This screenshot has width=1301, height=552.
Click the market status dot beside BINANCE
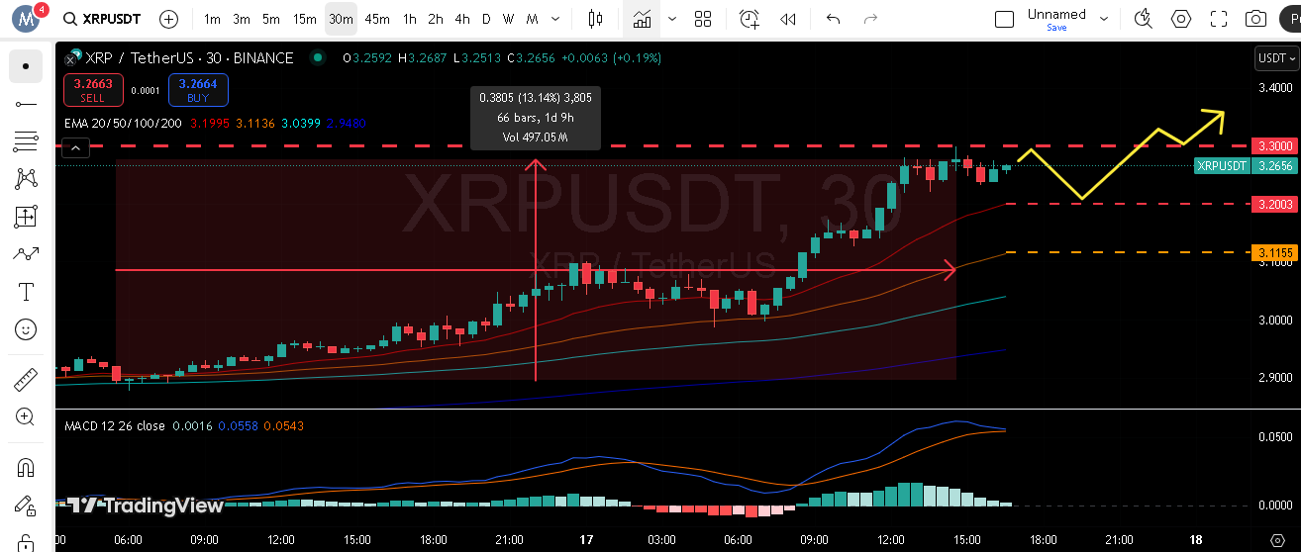[317, 57]
